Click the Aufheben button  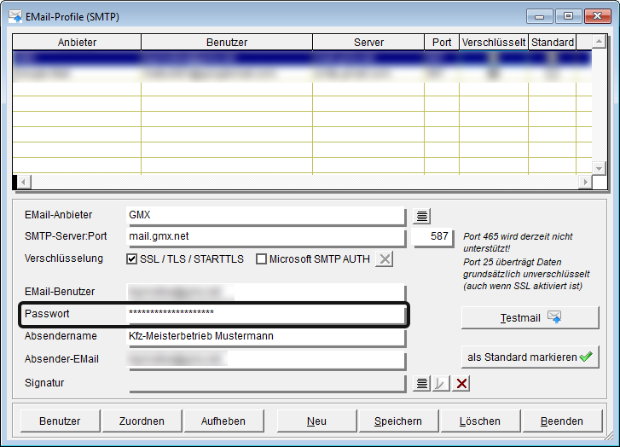point(223,421)
